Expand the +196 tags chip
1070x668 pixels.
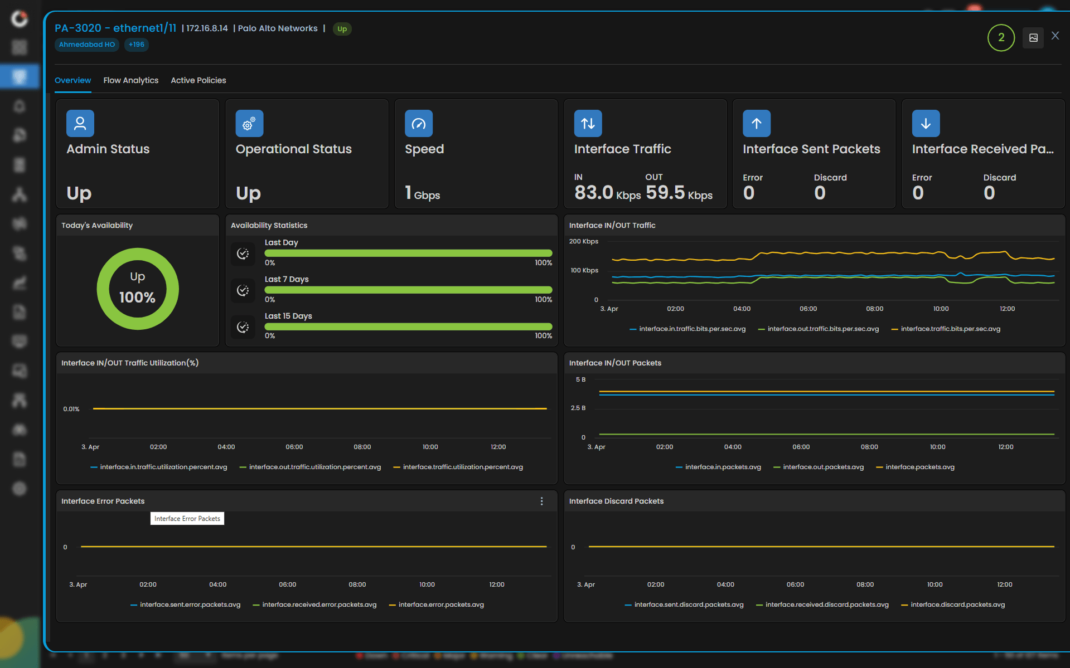coord(137,45)
